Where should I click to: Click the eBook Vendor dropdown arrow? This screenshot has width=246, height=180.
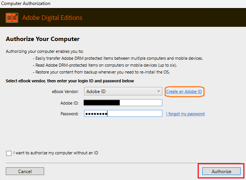coord(159,92)
